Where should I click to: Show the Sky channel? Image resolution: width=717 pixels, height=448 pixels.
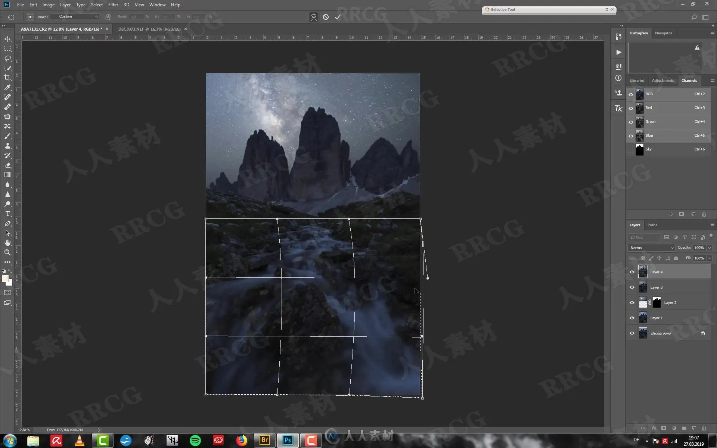pos(631,149)
